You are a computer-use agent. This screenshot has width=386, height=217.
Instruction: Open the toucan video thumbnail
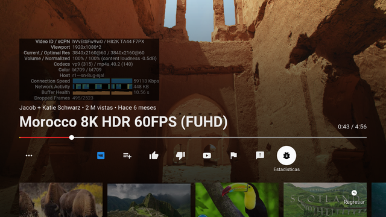[237, 200]
